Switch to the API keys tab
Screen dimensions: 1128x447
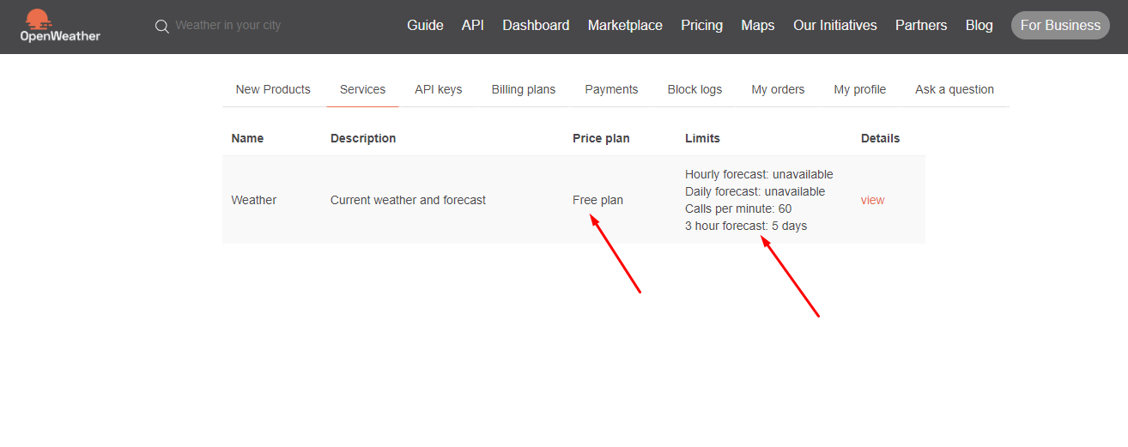click(x=439, y=89)
